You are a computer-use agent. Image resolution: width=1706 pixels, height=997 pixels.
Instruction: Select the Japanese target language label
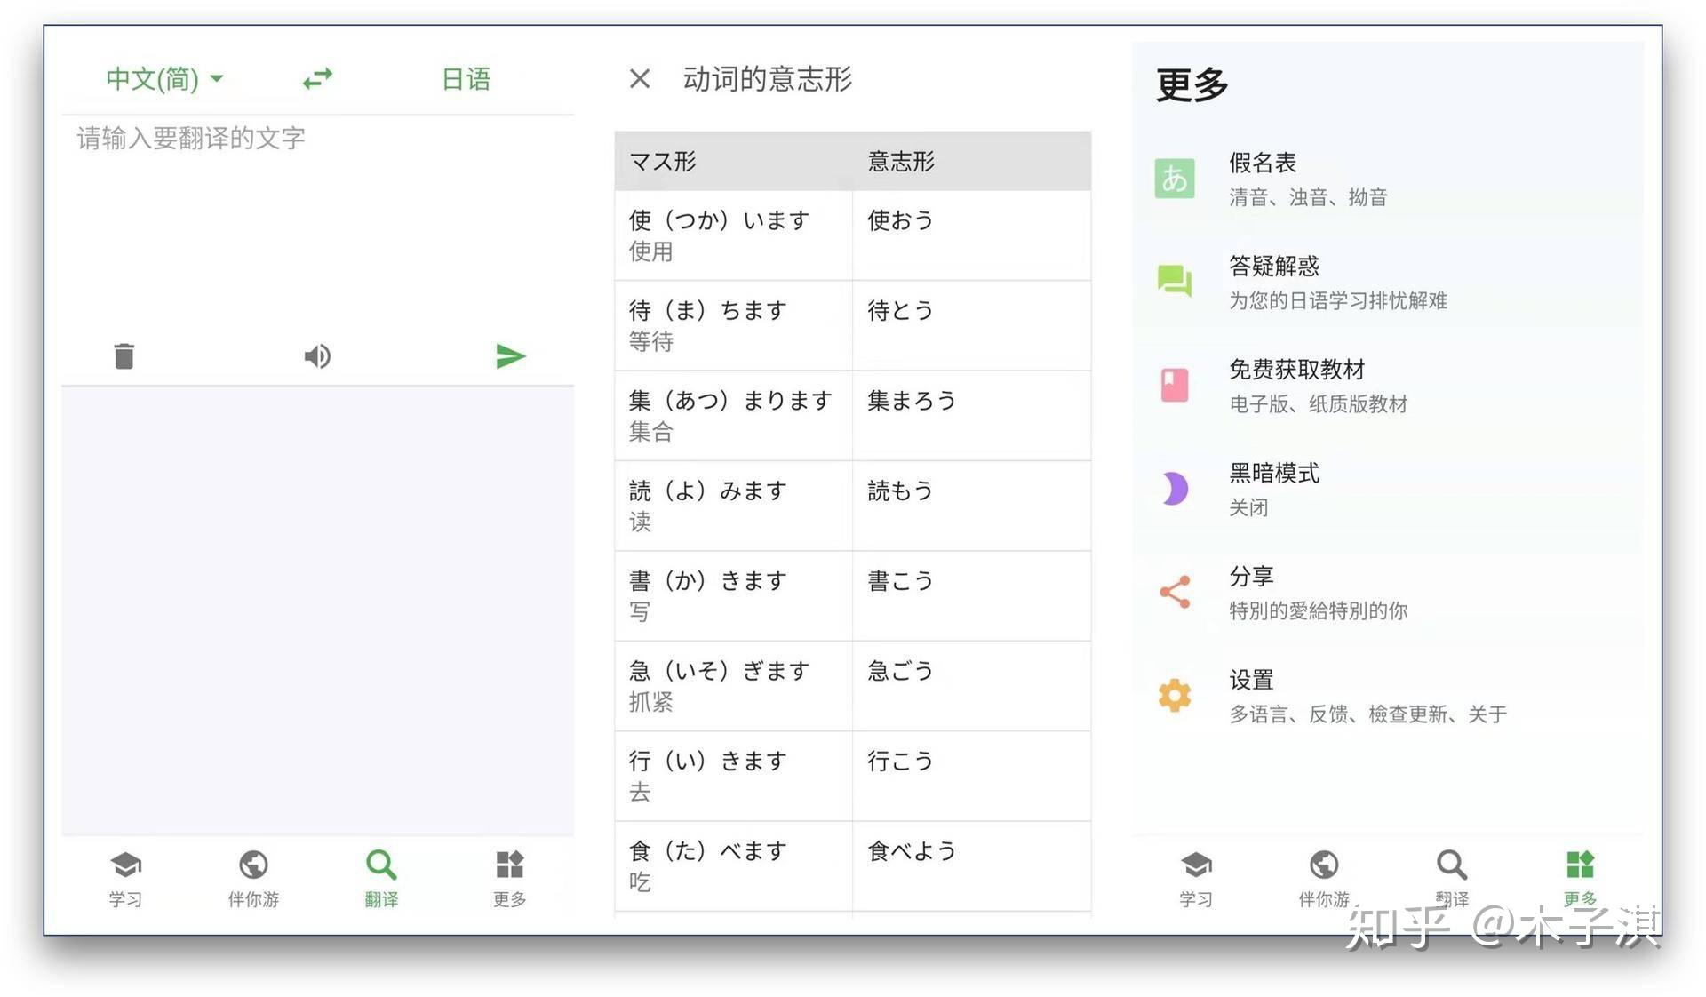coord(466,79)
